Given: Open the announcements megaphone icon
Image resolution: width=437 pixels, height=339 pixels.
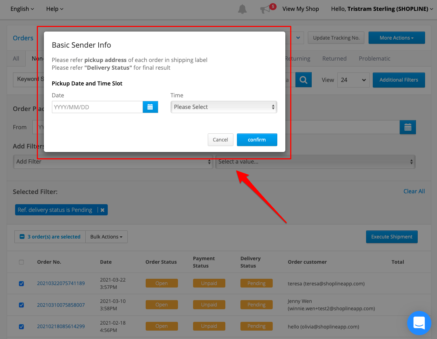Looking at the screenshot, I should click(265, 9).
